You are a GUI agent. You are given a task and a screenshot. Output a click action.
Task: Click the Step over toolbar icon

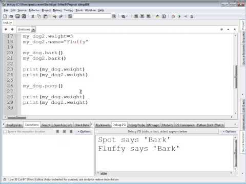click(192, 16)
